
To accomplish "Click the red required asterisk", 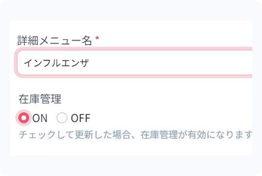I will click(97, 38).
